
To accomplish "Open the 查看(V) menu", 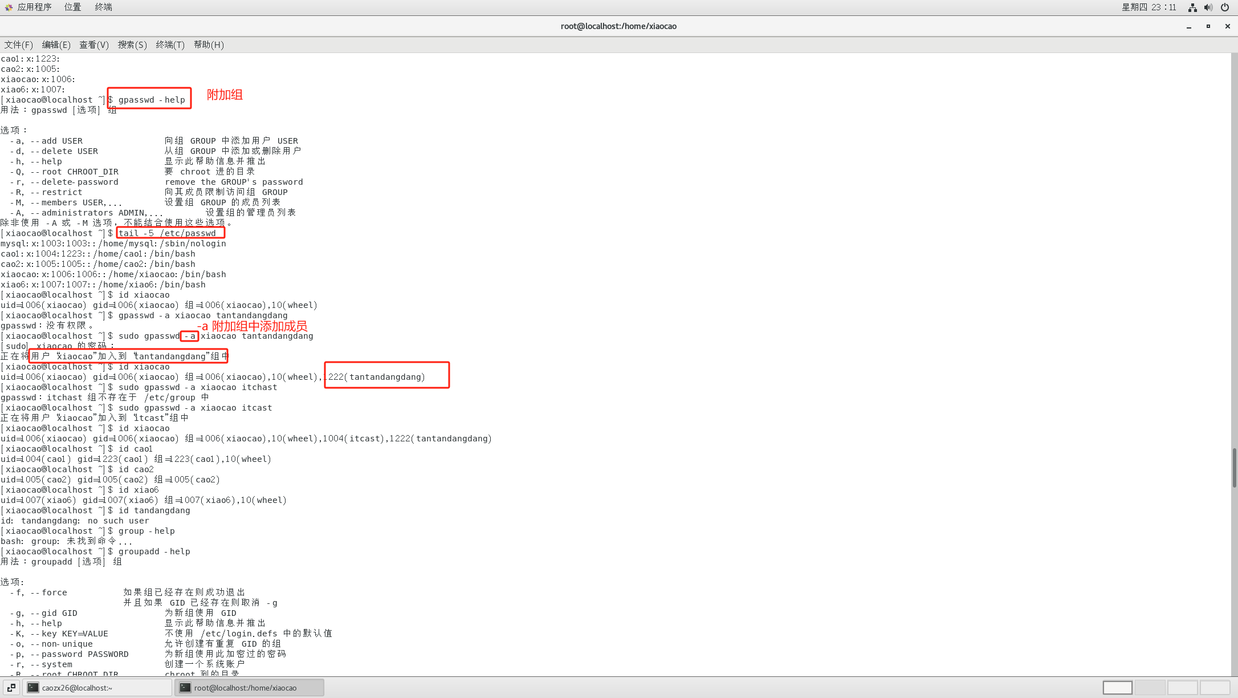I will (x=94, y=44).
